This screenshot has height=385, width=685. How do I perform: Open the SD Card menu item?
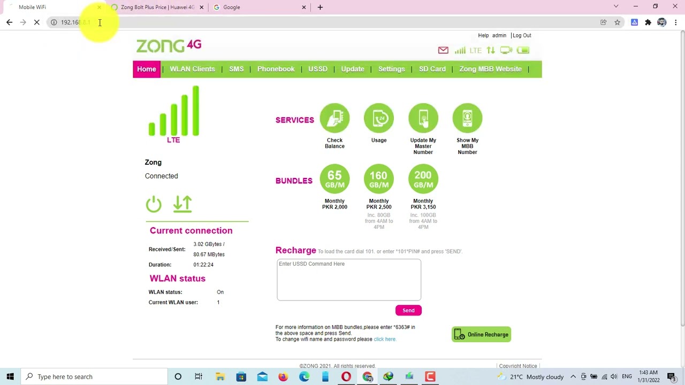432,69
